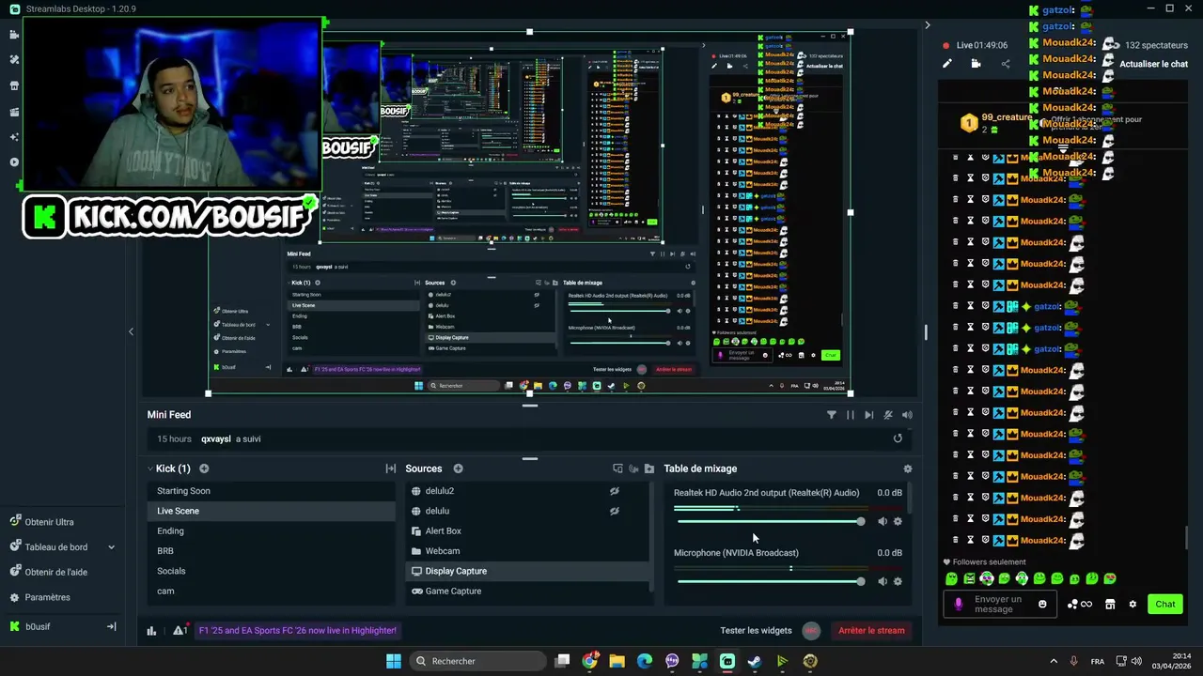Adjust the Microphone NVIDIA Broadcast volume slider
The width and height of the screenshot is (1203, 676).
pos(771,581)
